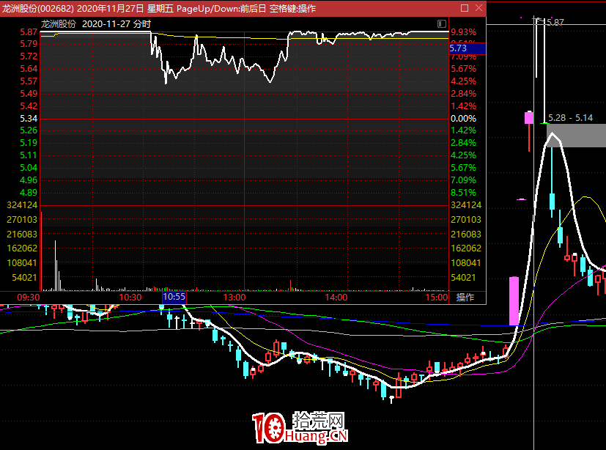Viewport: 606px width, 450px height.
Task: Click the 15:00 time axis label
Action: coord(437,298)
